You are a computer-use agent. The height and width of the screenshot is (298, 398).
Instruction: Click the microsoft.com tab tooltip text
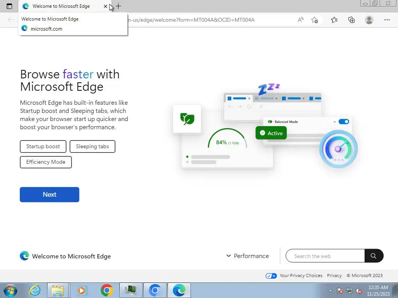point(47,29)
